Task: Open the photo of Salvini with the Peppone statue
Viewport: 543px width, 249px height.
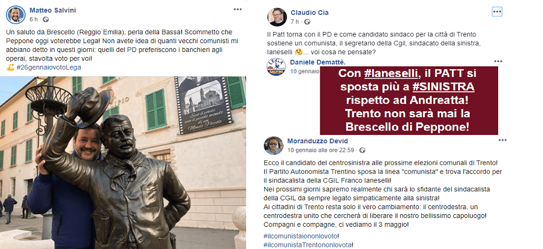Action: pyautogui.click(x=123, y=163)
